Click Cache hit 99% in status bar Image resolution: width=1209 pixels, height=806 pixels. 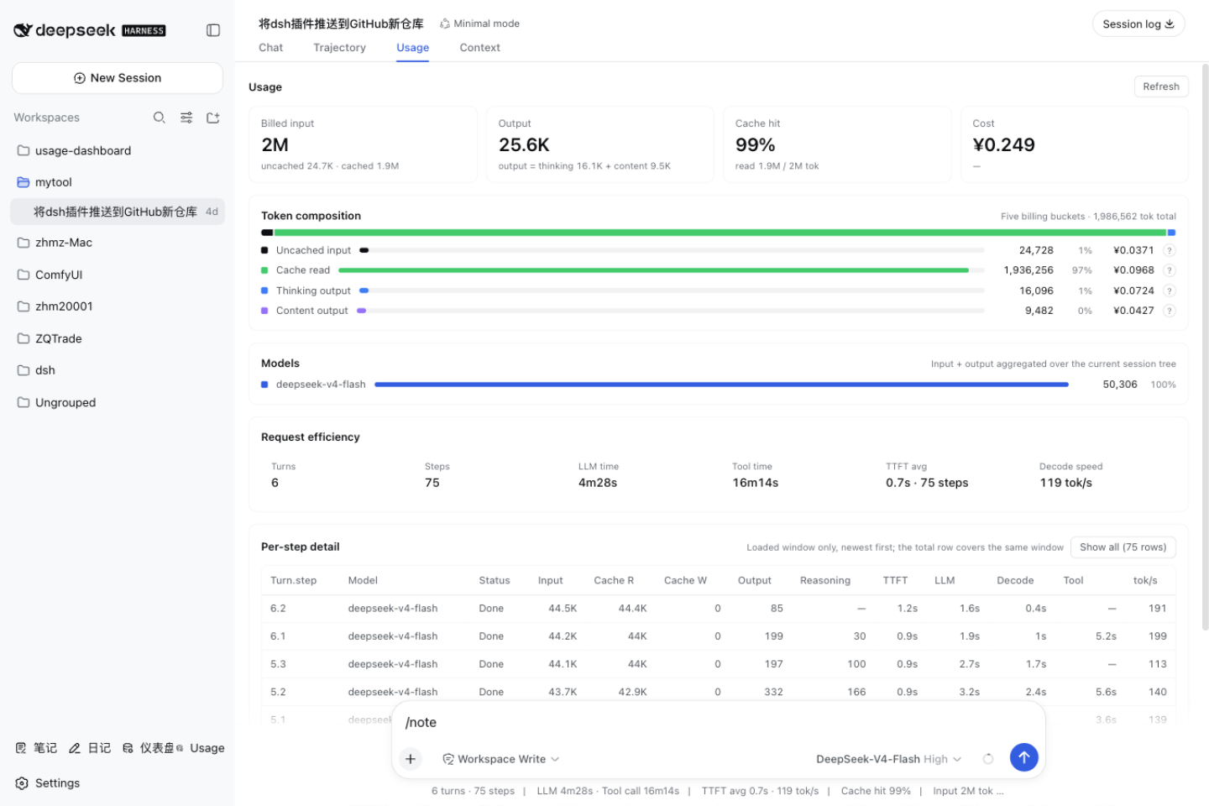876,791
